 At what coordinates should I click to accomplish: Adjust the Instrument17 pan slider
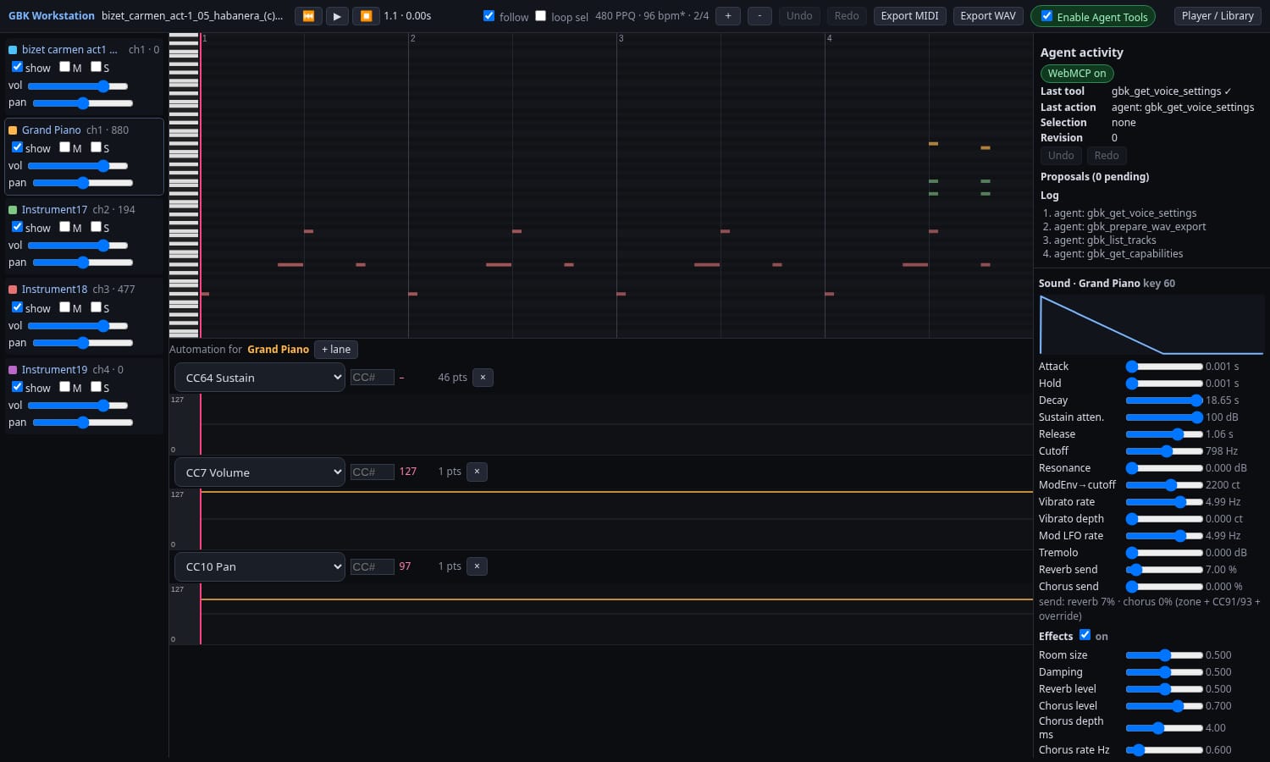click(83, 262)
